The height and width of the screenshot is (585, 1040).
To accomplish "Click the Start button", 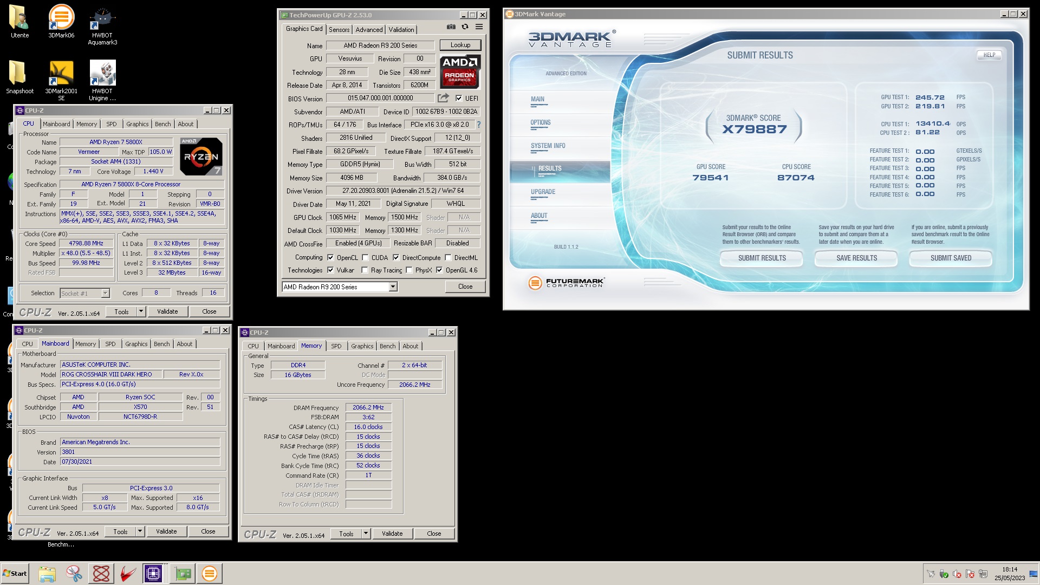I will pos(15,574).
